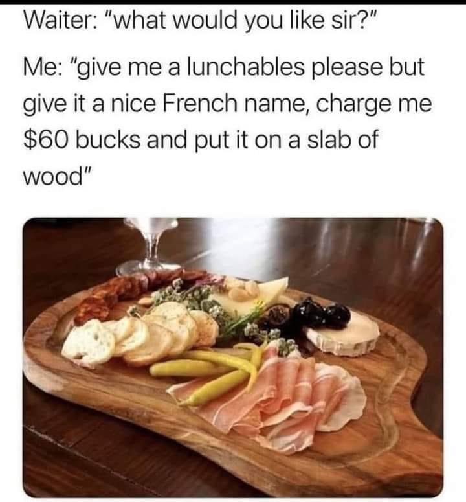
Task: Click the "$60" text
Action: click(x=46, y=141)
